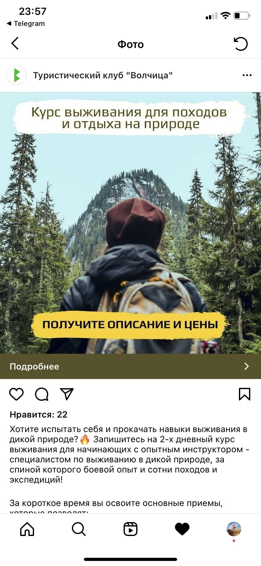The image size is (261, 566).
Task: Like the post with heart icon
Action: pyautogui.click(x=16, y=394)
